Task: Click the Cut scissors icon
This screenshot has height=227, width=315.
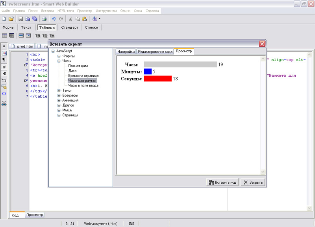Action: click(70, 18)
